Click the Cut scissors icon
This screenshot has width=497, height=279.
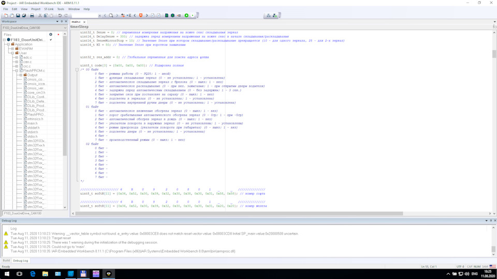click(x=40, y=16)
